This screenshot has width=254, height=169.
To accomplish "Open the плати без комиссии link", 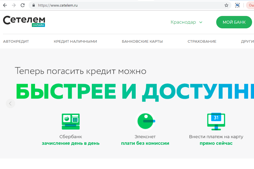I will (145, 143).
